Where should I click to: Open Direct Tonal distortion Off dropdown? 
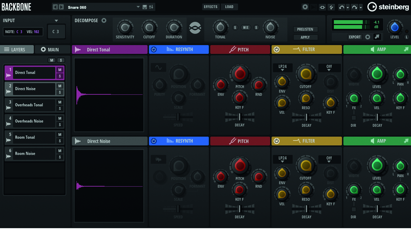coord(329,68)
